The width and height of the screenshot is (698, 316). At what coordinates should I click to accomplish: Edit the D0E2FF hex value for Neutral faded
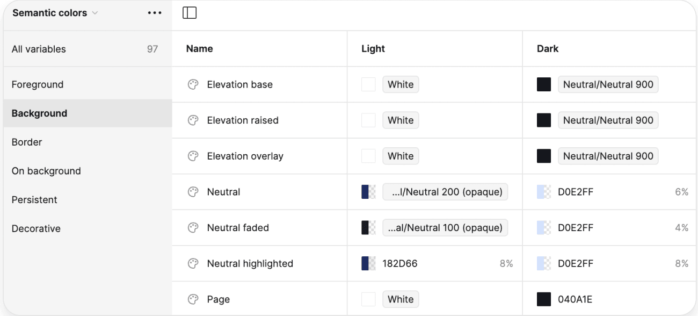coord(576,228)
